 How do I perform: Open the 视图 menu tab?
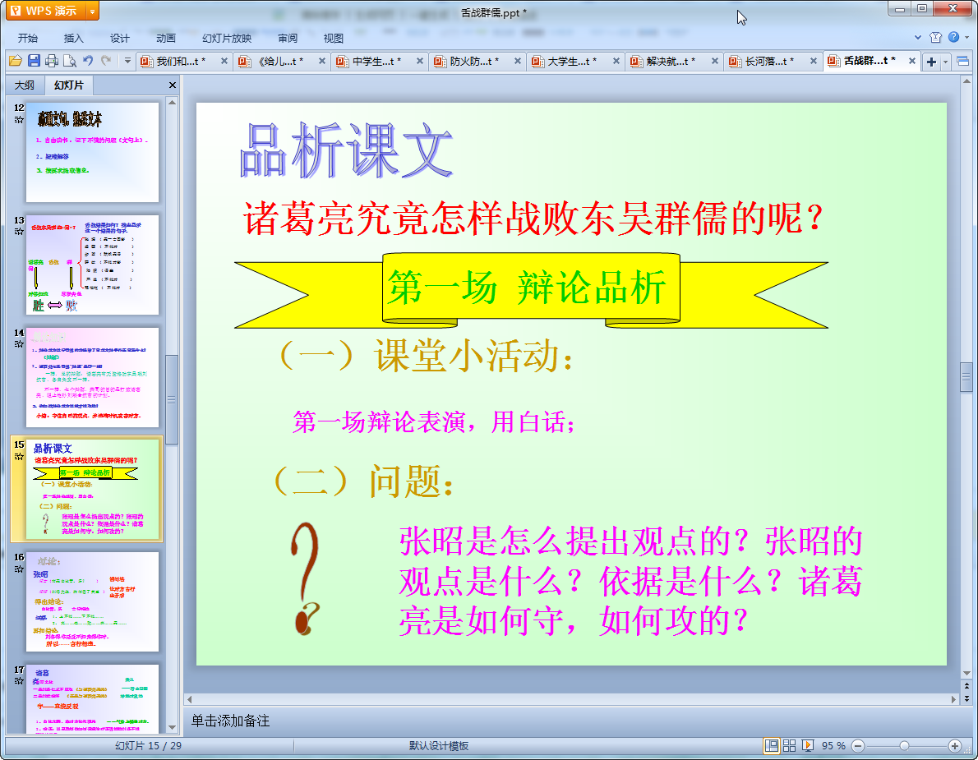(x=334, y=38)
